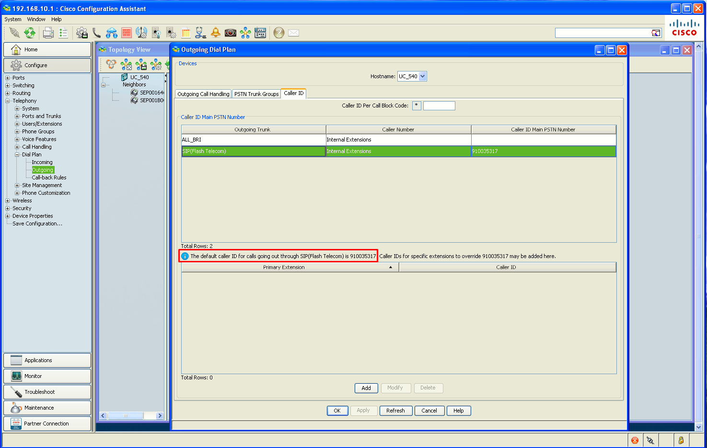This screenshot has width=707, height=448.
Task: Collapse the Dial Plan tree node
Action: tap(17, 154)
